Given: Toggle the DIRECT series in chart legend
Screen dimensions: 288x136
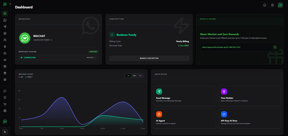Looking at the screenshot, I should (x=29, y=77).
